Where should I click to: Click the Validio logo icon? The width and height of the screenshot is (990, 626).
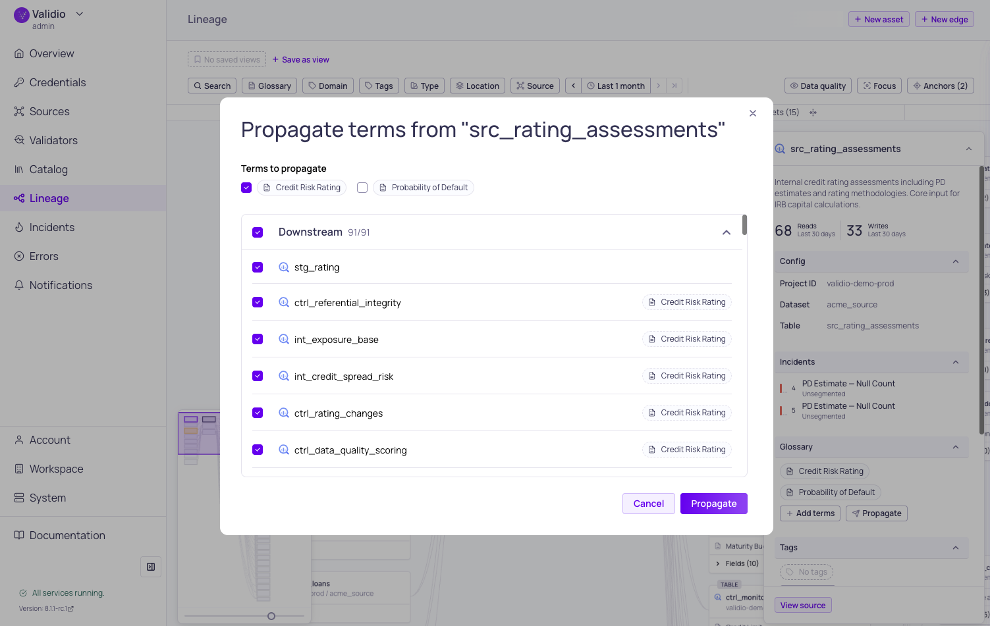click(22, 15)
